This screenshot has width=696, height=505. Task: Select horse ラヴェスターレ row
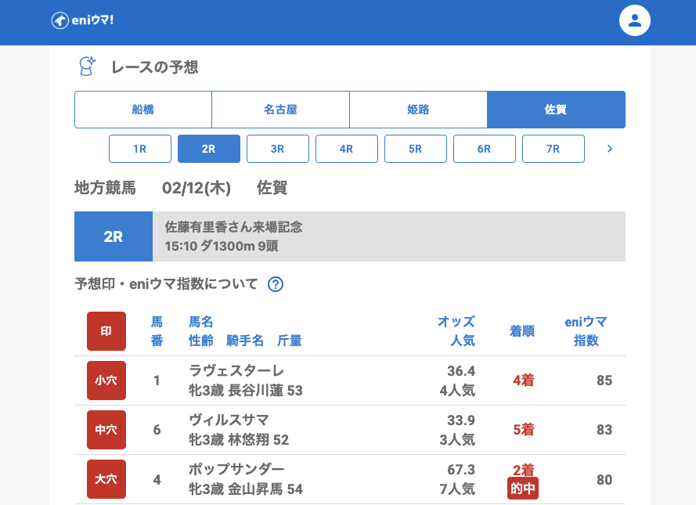click(236, 371)
